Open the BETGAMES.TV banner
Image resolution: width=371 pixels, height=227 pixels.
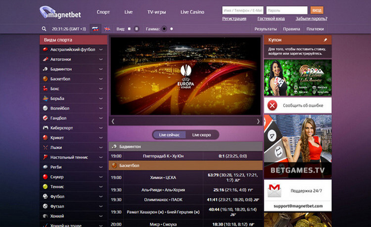pyautogui.click(x=298, y=147)
